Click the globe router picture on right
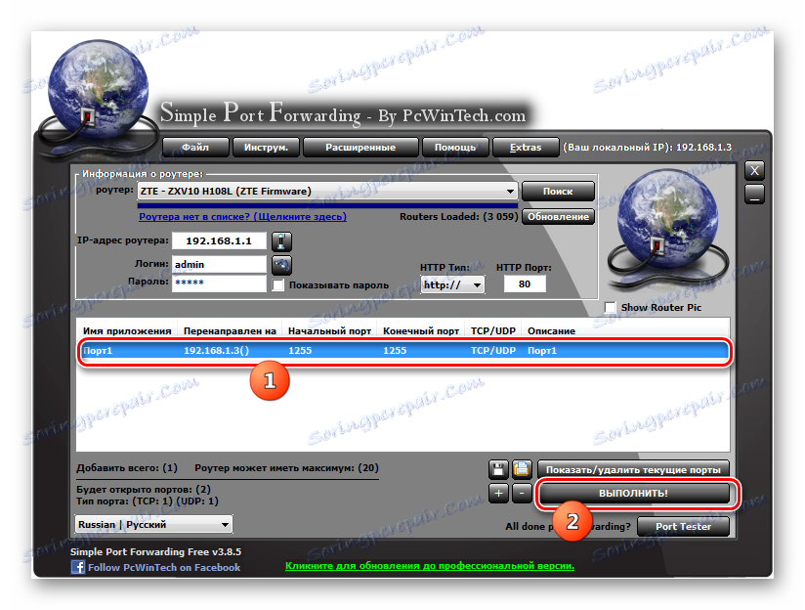Viewport: 805px width, 610px height. [x=667, y=229]
